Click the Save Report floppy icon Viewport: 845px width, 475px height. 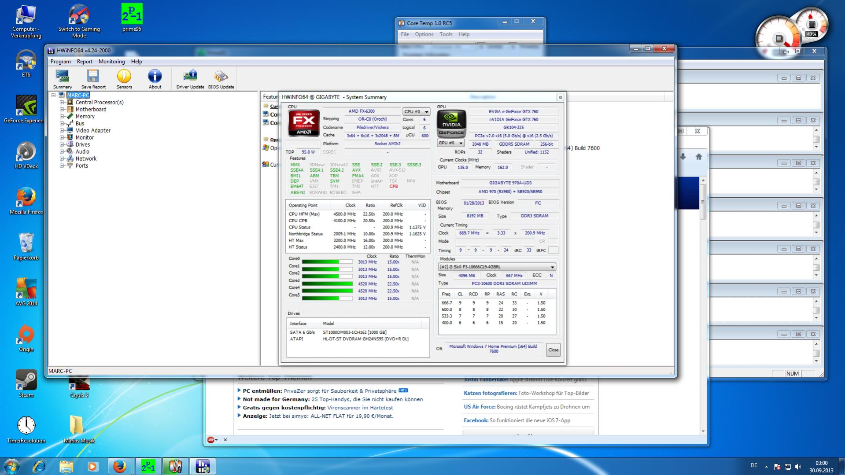click(93, 79)
